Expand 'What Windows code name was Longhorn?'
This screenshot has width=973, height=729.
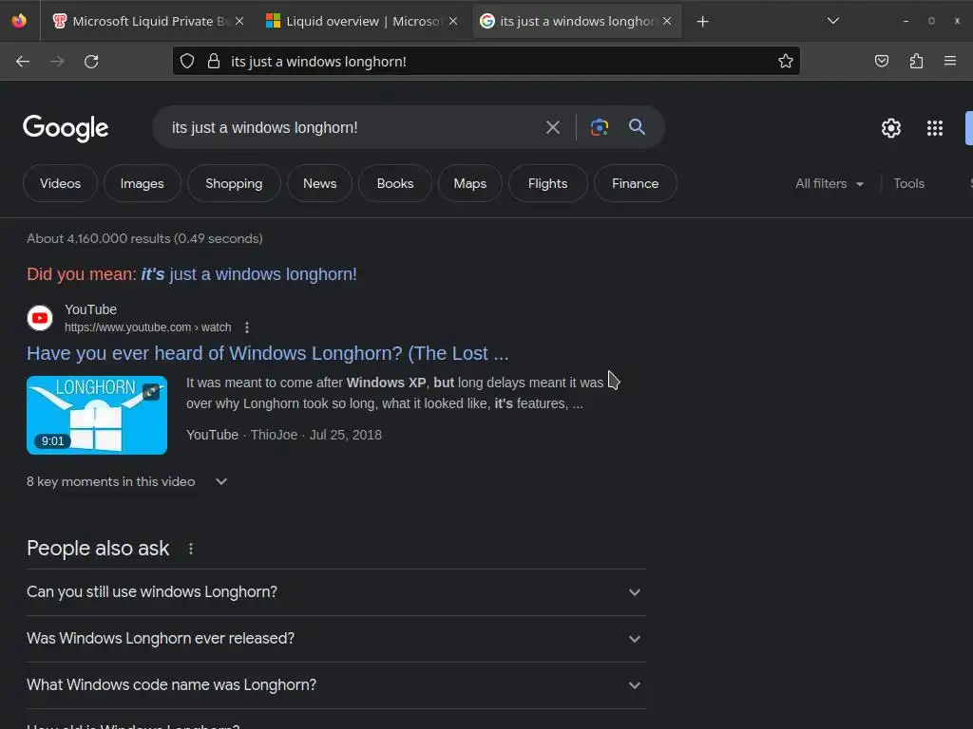(335, 685)
